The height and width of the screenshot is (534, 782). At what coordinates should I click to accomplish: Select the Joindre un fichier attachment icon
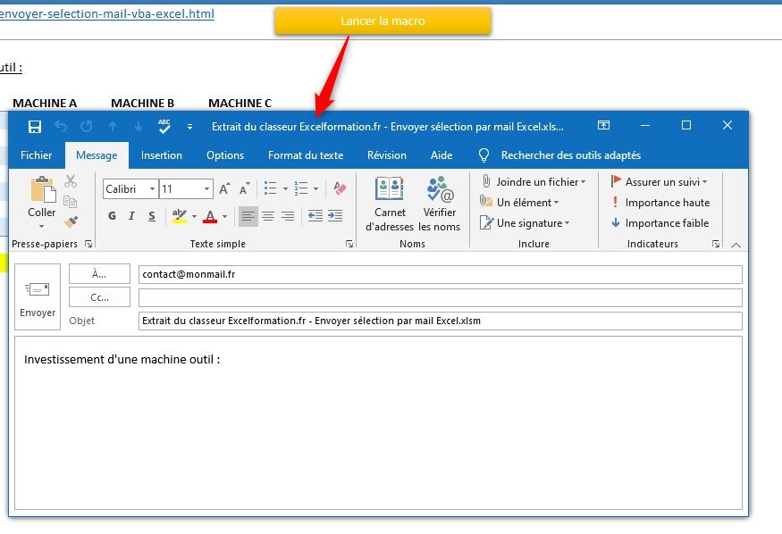tap(486, 181)
